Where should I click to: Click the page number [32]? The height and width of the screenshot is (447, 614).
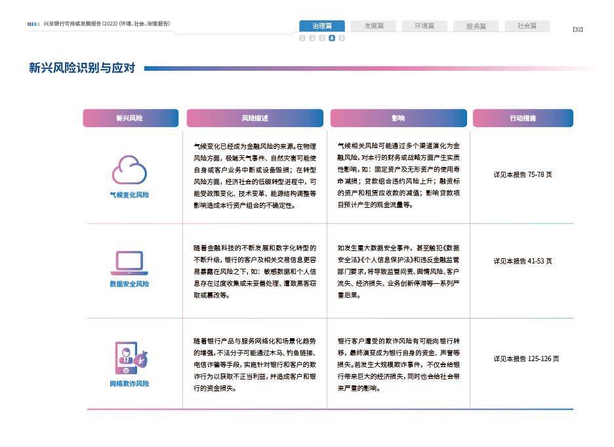click(x=577, y=29)
